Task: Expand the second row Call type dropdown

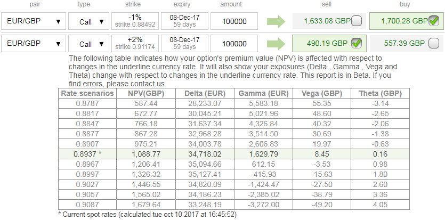Action: coord(88,44)
